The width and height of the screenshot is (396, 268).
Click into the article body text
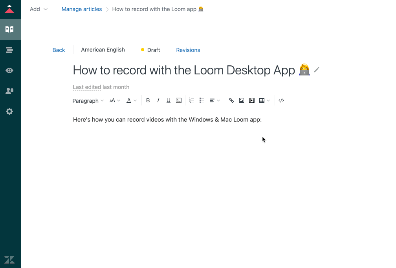pyautogui.click(x=167, y=120)
